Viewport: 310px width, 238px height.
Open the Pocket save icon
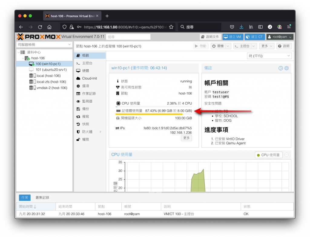[x=232, y=27]
